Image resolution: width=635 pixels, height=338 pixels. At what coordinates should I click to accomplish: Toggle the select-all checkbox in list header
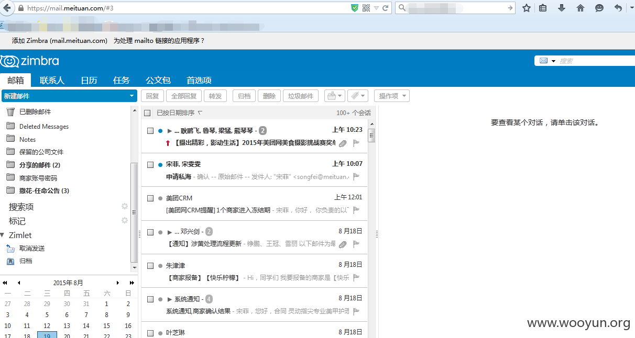tap(147, 113)
